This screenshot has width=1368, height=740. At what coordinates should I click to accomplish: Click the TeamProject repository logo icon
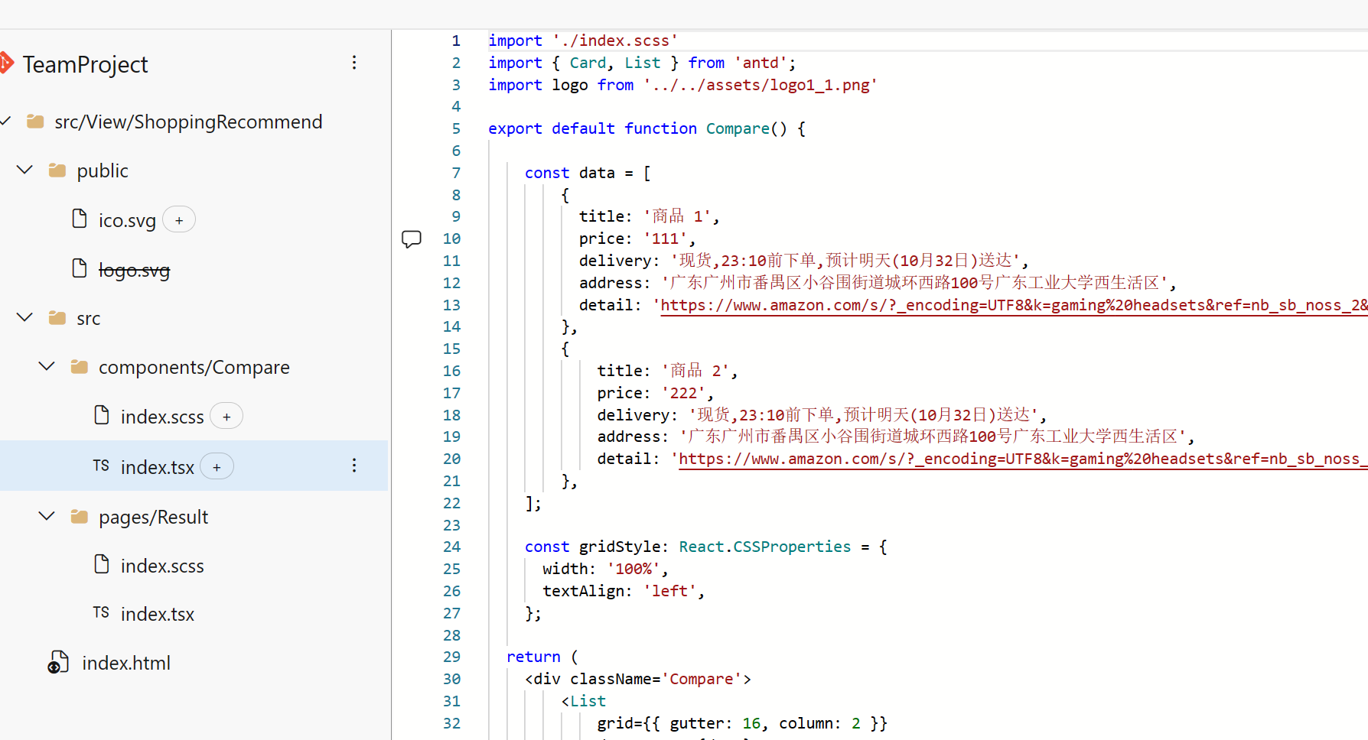(x=6, y=63)
